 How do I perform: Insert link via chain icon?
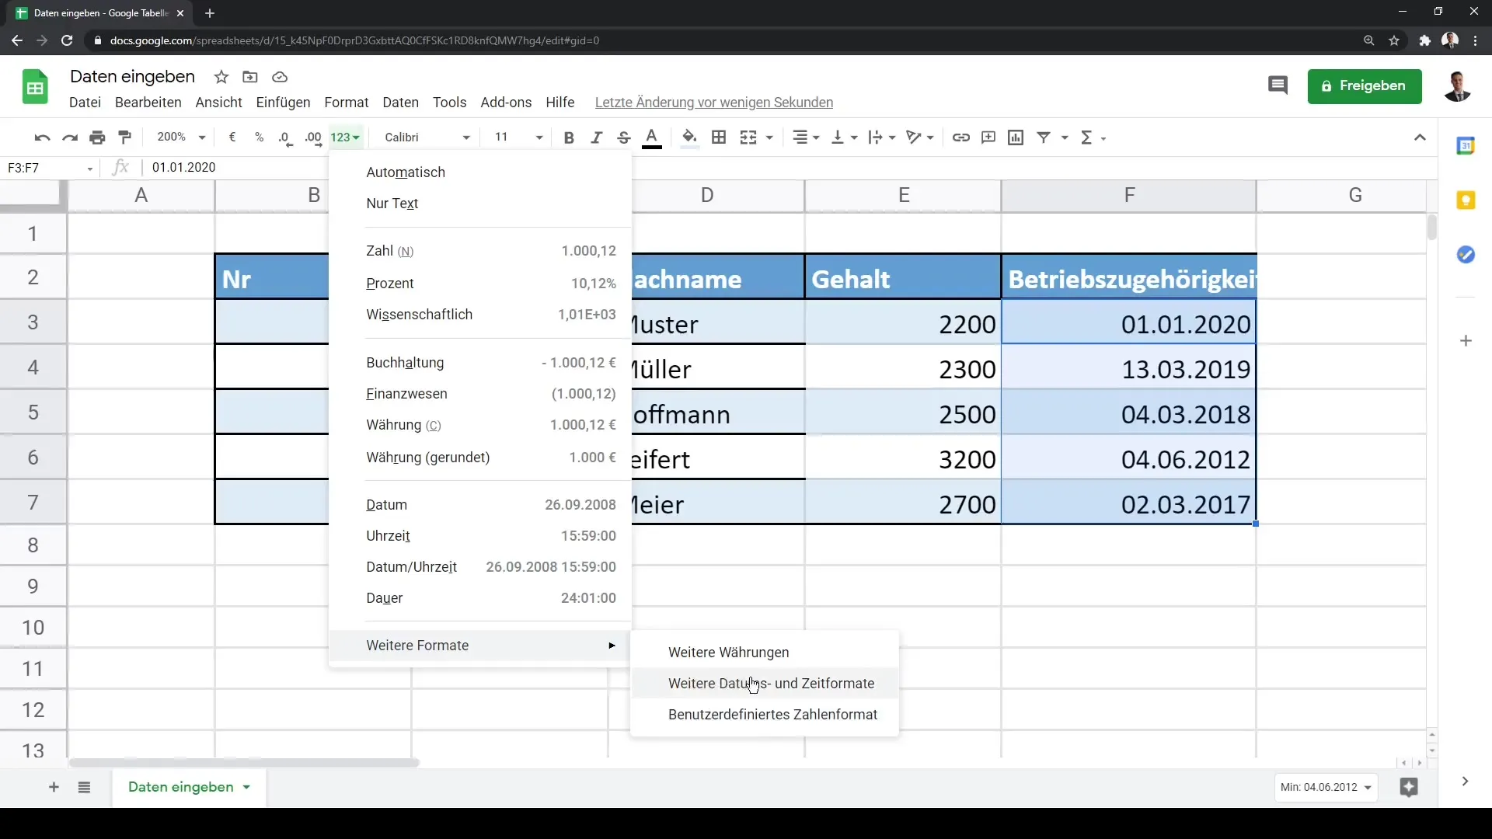pos(961,138)
